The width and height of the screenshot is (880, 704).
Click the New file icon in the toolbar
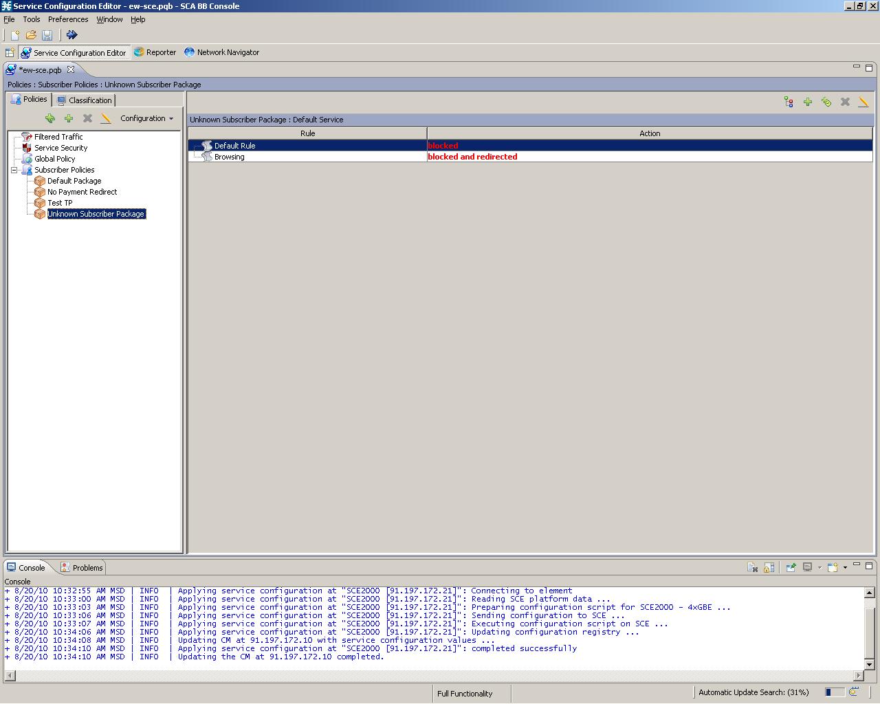pyautogui.click(x=14, y=35)
